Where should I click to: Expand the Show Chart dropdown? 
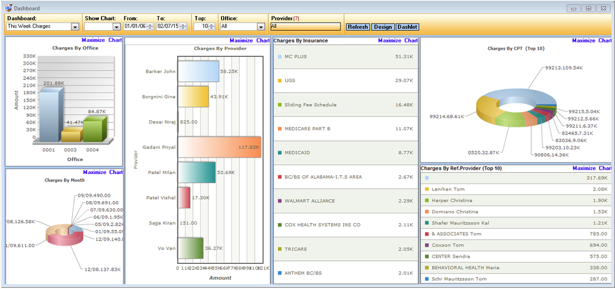pyautogui.click(x=116, y=27)
